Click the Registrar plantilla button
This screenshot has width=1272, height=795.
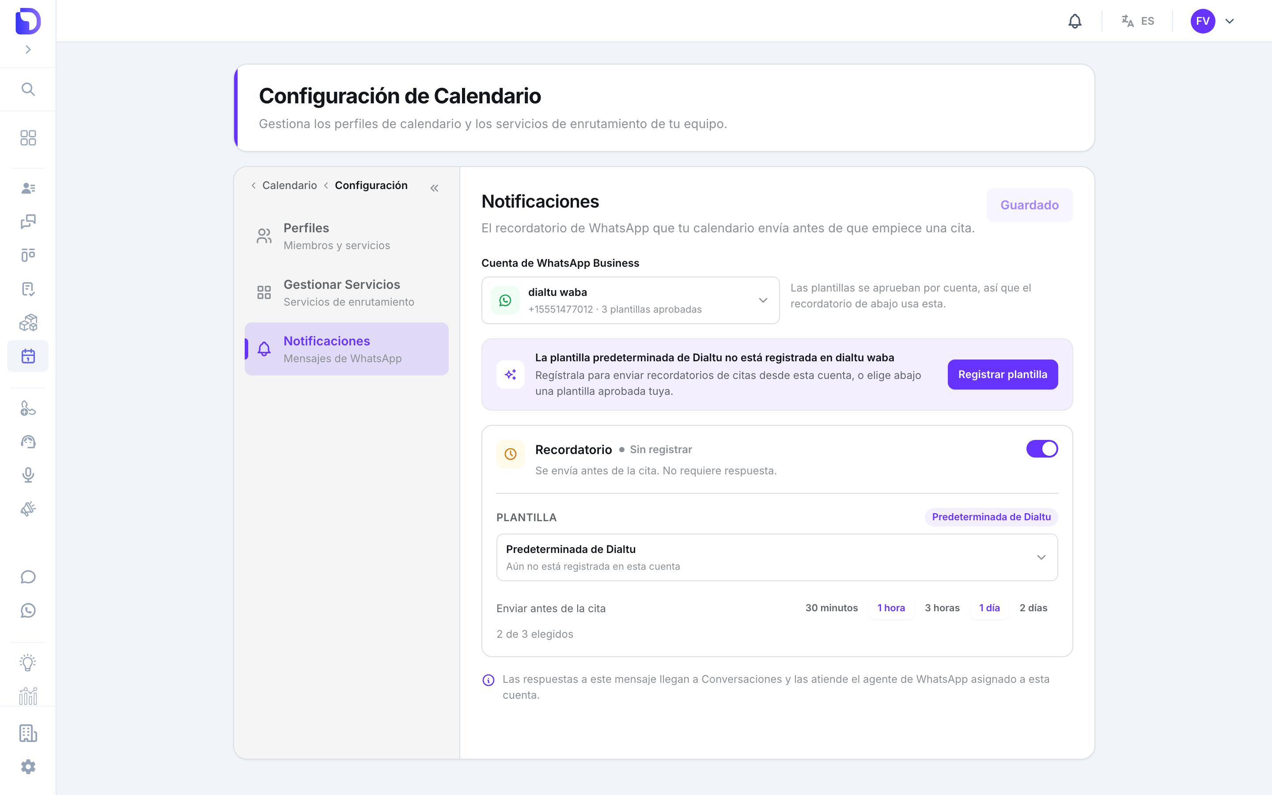(1002, 375)
